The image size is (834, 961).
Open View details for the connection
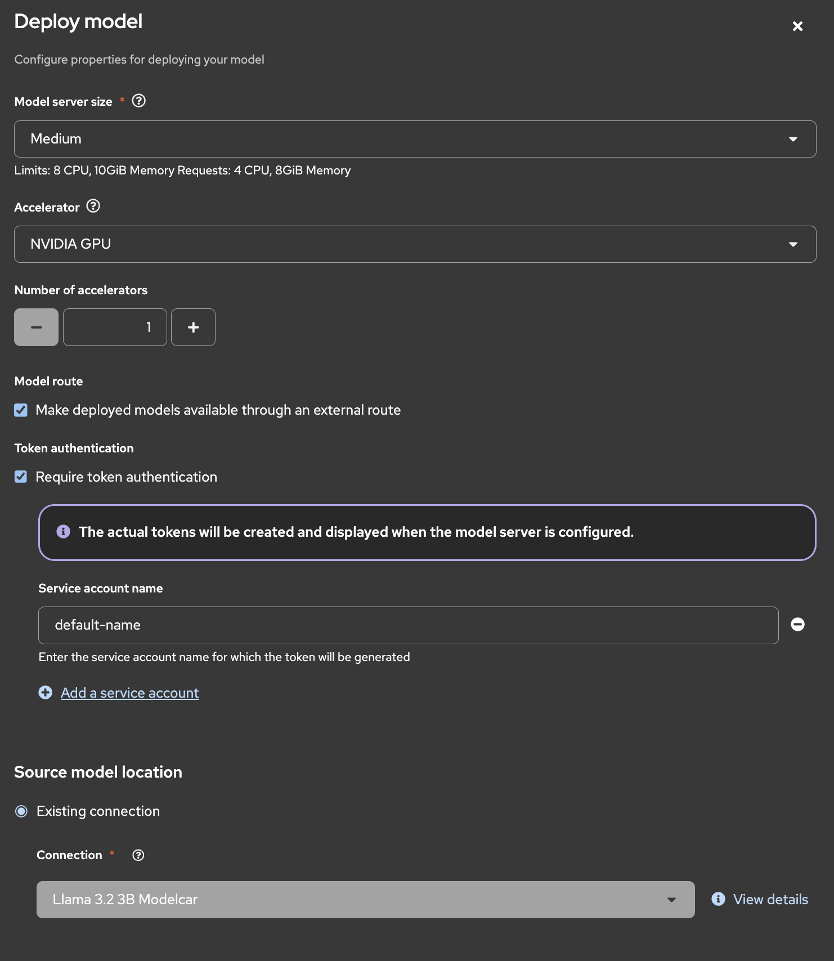tap(770, 899)
